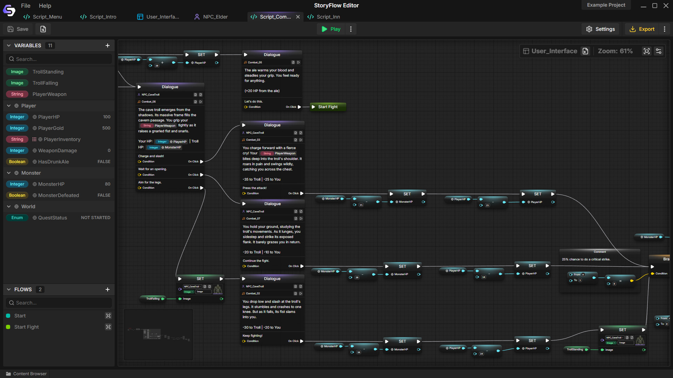Click the NPC_Elder tab person icon
673x378 pixels.
point(197,17)
